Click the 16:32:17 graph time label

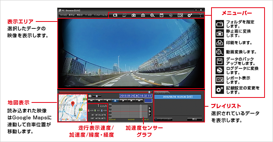(x=146, y=120)
